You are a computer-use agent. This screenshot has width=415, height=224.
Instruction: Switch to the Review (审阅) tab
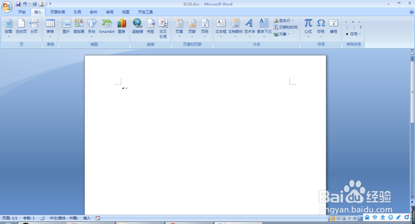(110, 12)
